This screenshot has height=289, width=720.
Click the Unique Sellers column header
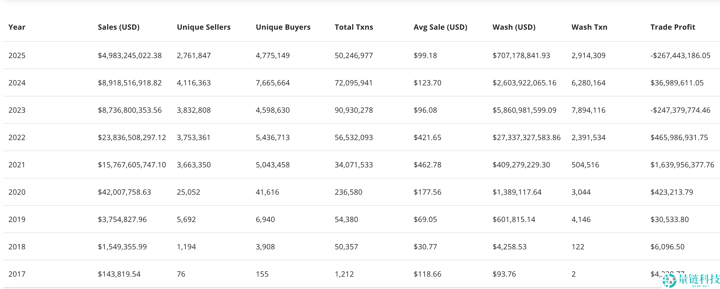click(x=203, y=27)
